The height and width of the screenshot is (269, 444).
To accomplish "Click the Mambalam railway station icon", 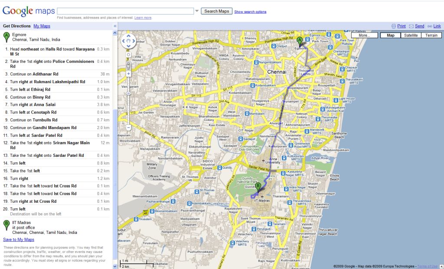I will pyautogui.click(x=247, y=113).
